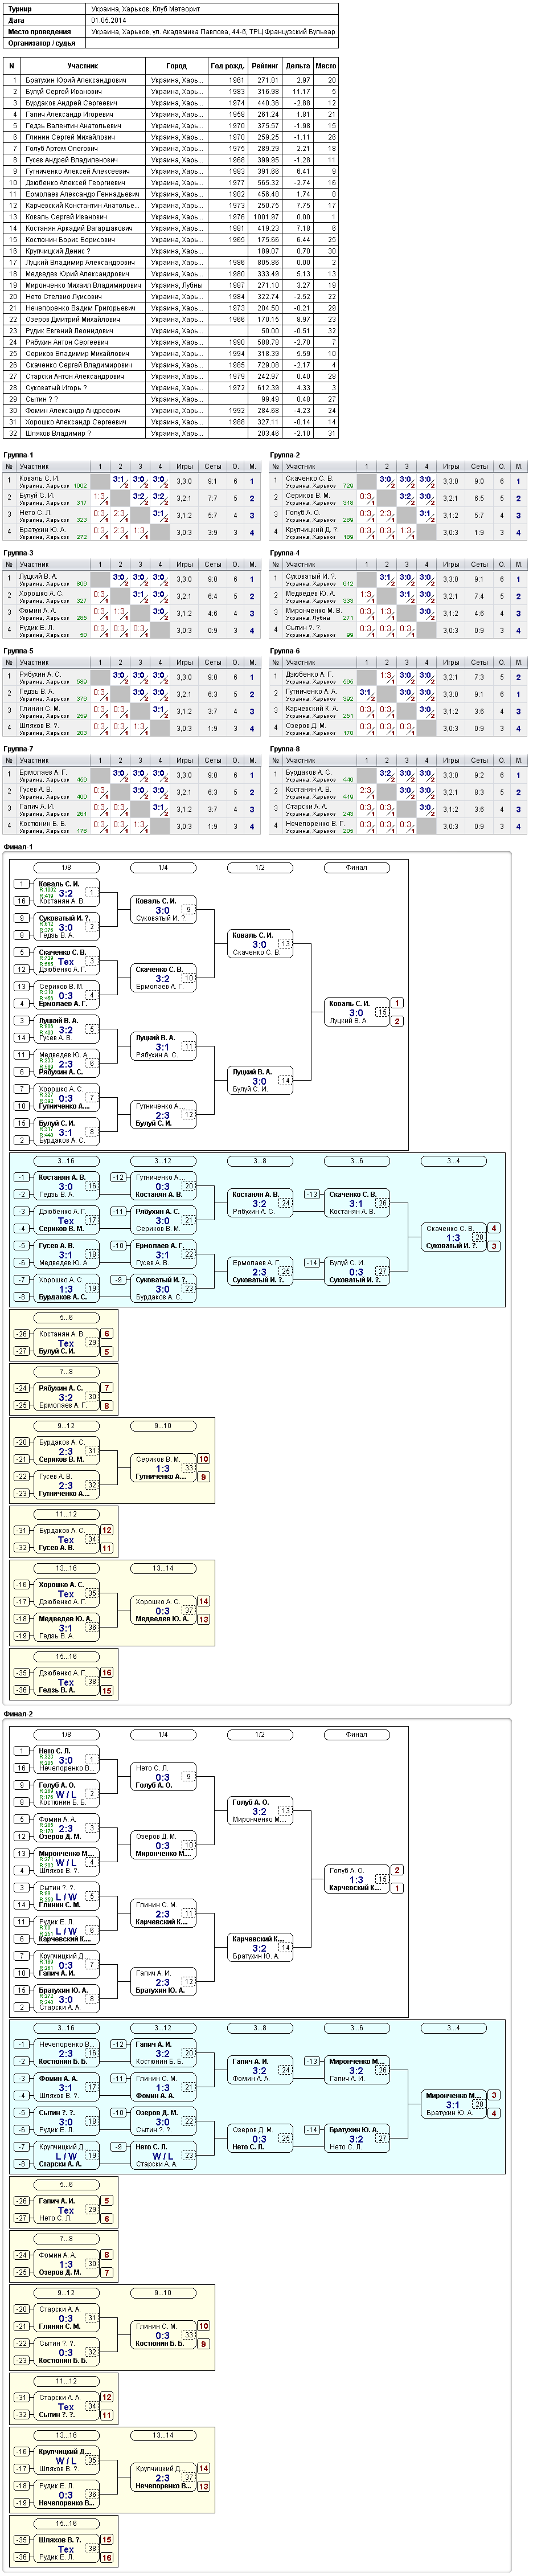Select participant Коваль Сергей Иванович row
533x2576 pixels.
171,217
